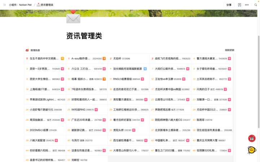Click the 微博热搜 widget header label
The image size is (260, 162).
(x=35, y=50)
